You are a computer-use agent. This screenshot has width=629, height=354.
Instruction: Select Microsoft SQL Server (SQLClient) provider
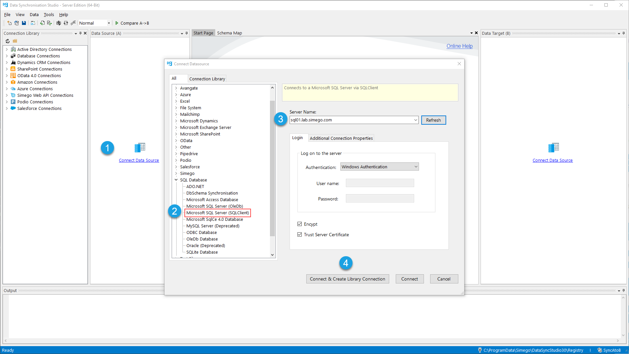pos(218,213)
